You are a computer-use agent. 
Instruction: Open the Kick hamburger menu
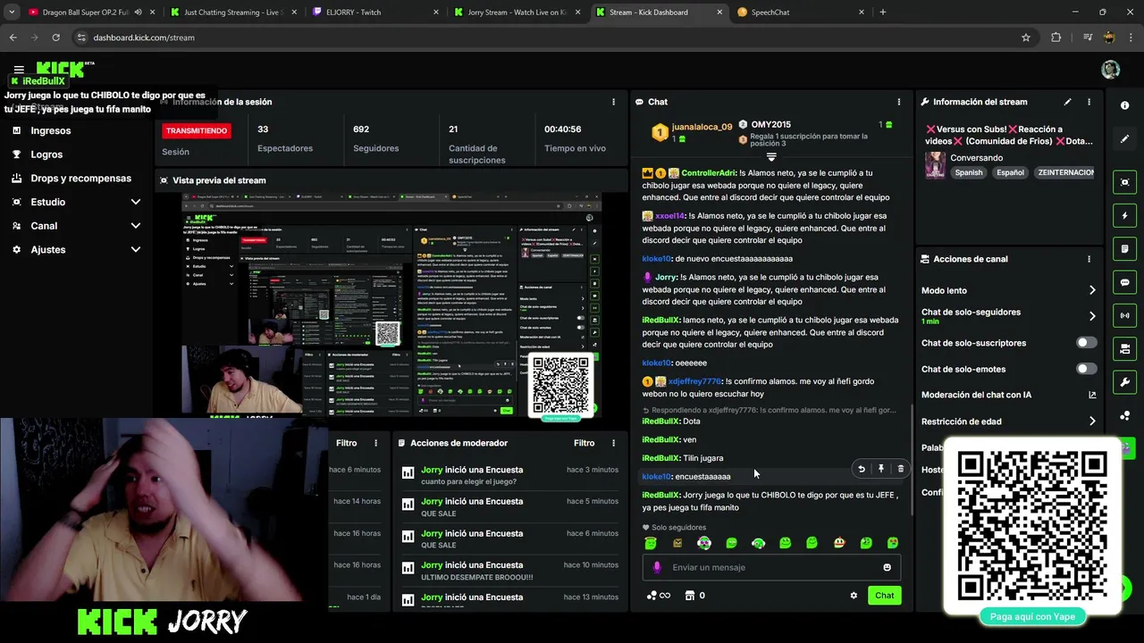coord(19,70)
